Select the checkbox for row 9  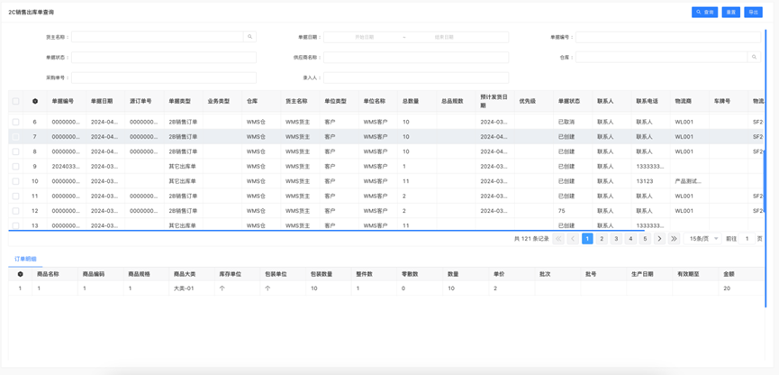(15, 167)
